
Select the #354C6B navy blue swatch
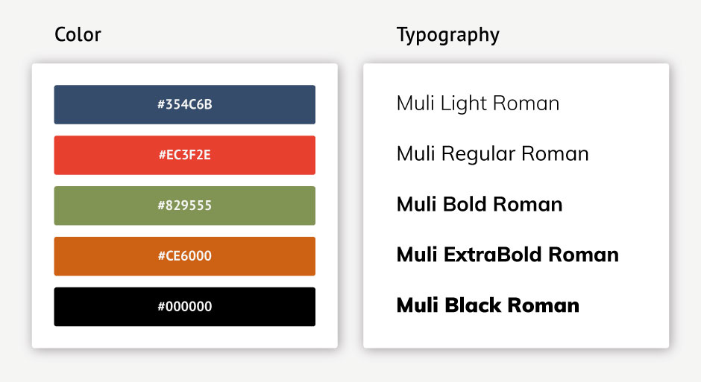[x=185, y=104]
